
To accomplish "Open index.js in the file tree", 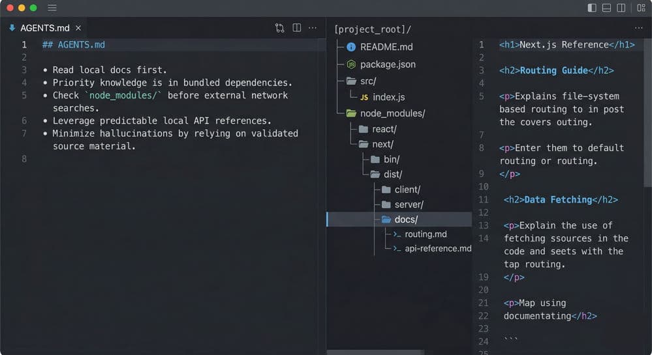I will (x=389, y=97).
